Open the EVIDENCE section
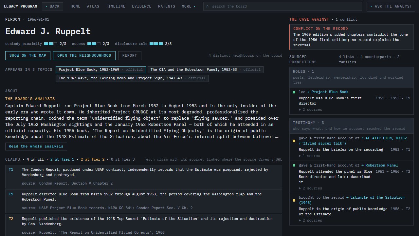Screen dimensions: 419x236 click(142, 6)
